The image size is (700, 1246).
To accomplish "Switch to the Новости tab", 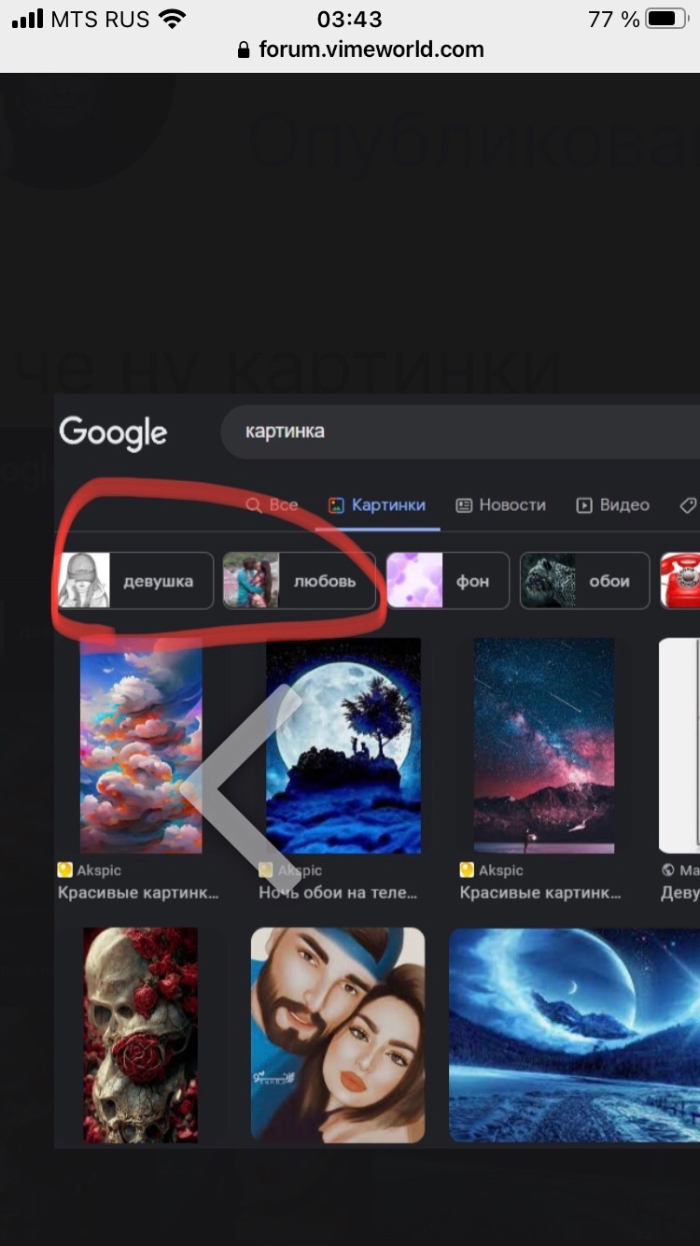I will click(x=500, y=505).
